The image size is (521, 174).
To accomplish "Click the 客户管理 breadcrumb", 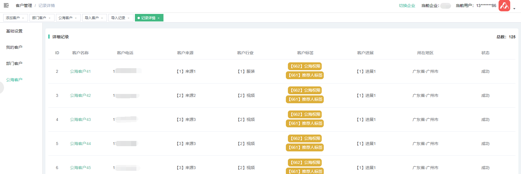I will pyautogui.click(x=24, y=6).
